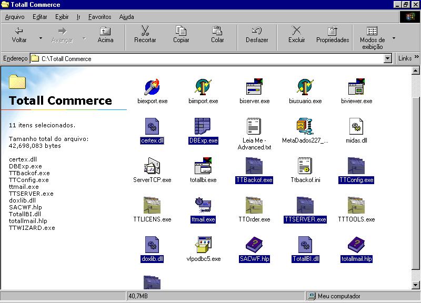Screen dimensions: 421x303
Task: Select the DBExp.exe table icon
Action: [203, 126]
